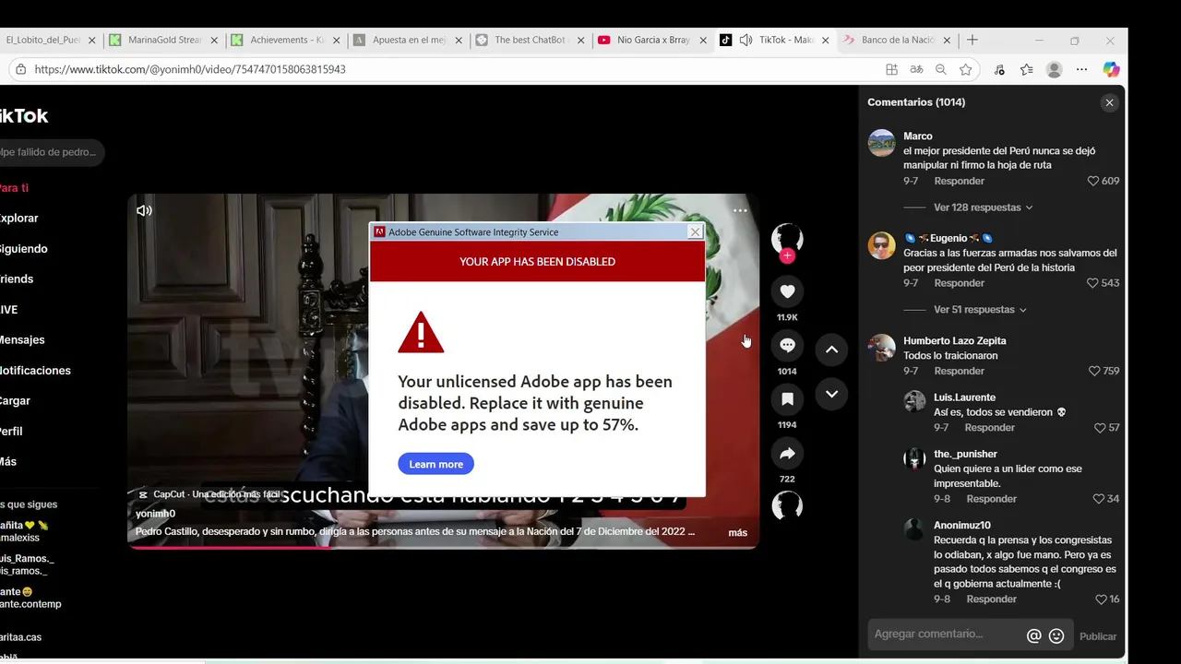This screenshot has height=664, width=1181.
Task: View site information via the lock icon
Action: point(20,69)
